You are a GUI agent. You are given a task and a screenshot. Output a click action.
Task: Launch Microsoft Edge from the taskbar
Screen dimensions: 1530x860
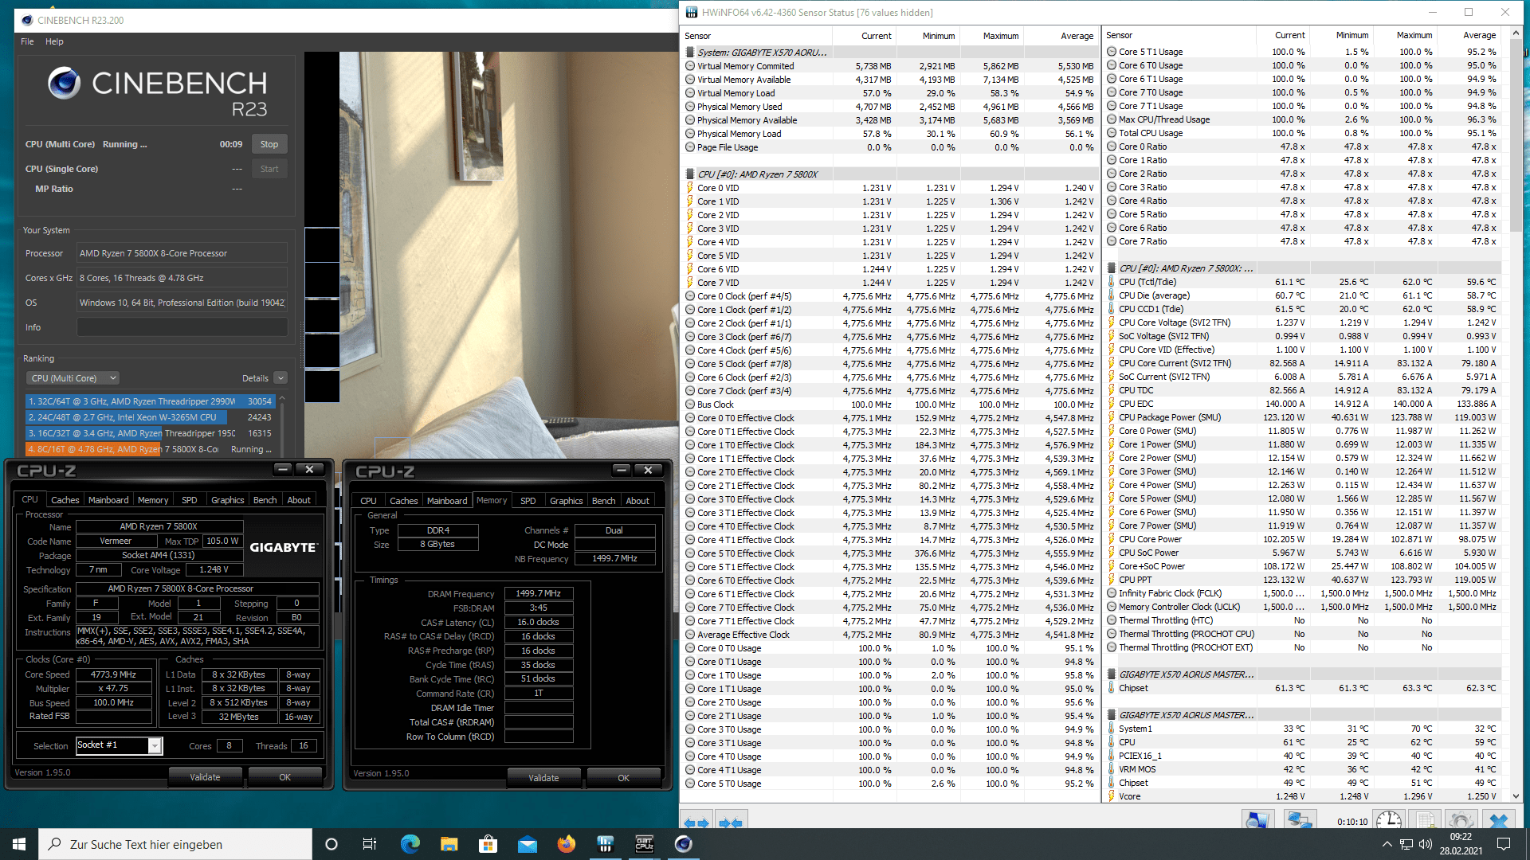pyautogui.click(x=410, y=844)
